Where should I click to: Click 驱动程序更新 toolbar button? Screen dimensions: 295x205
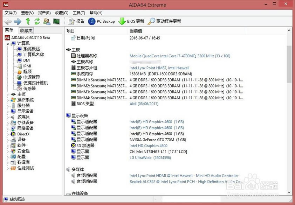pyautogui.click(x=164, y=21)
